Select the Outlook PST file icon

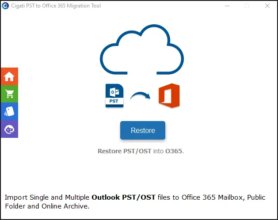point(114,96)
